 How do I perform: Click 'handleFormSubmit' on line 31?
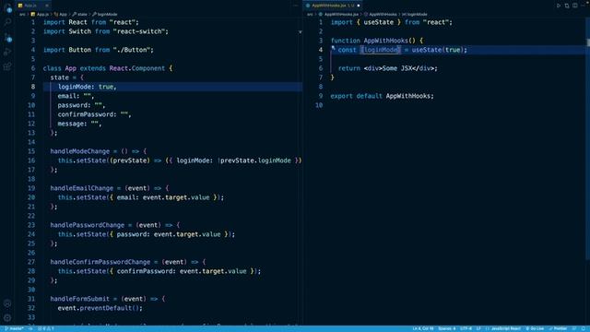pos(80,299)
